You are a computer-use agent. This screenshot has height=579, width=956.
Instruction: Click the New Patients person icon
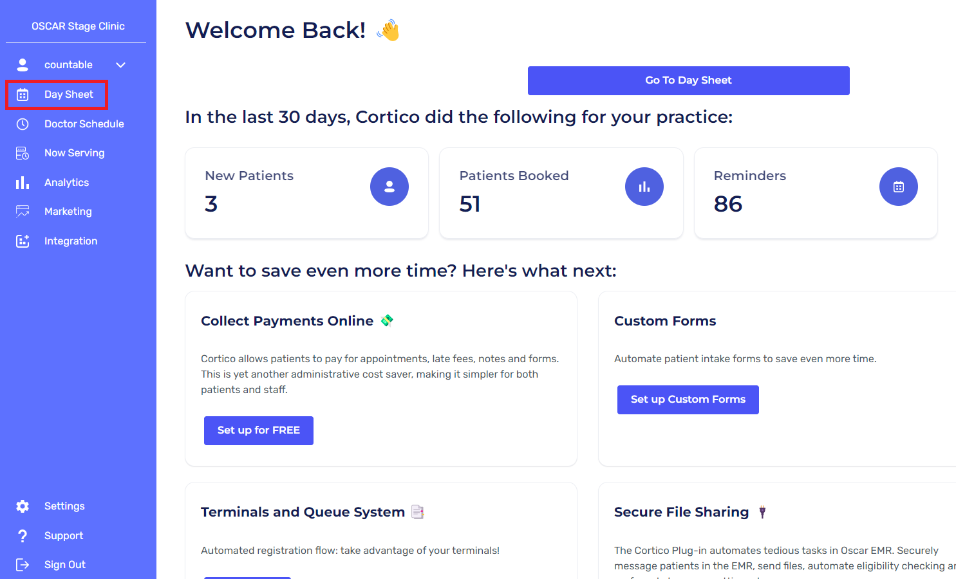(x=389, y=187)
